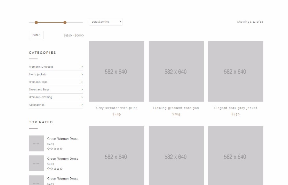Viewport: 288px width, 185px height.
Task: Open the Grey sweater with print image
Action: (x=116, y=71)
